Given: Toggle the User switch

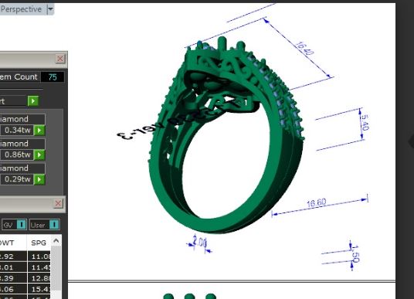Looking at the screenshot, I should (x=54, y=225).
